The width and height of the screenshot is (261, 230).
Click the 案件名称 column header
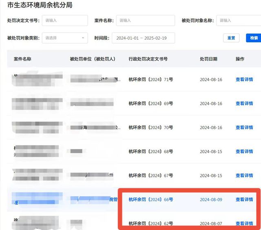click(x=22, y=59)
